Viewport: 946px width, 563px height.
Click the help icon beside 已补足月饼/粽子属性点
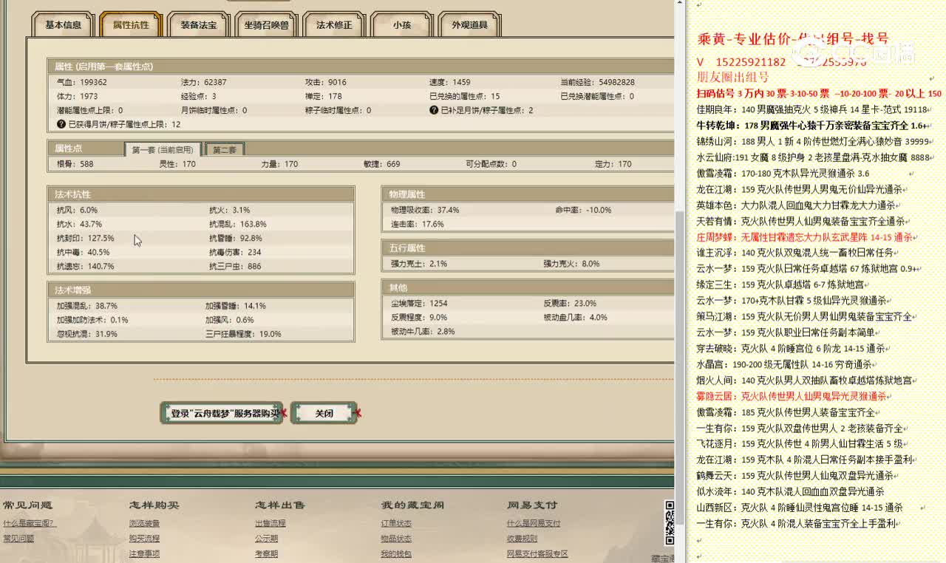click(435, 110)
